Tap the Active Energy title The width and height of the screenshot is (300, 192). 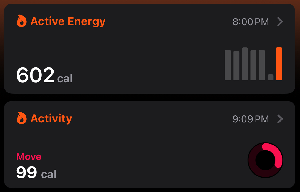[68, 21]
